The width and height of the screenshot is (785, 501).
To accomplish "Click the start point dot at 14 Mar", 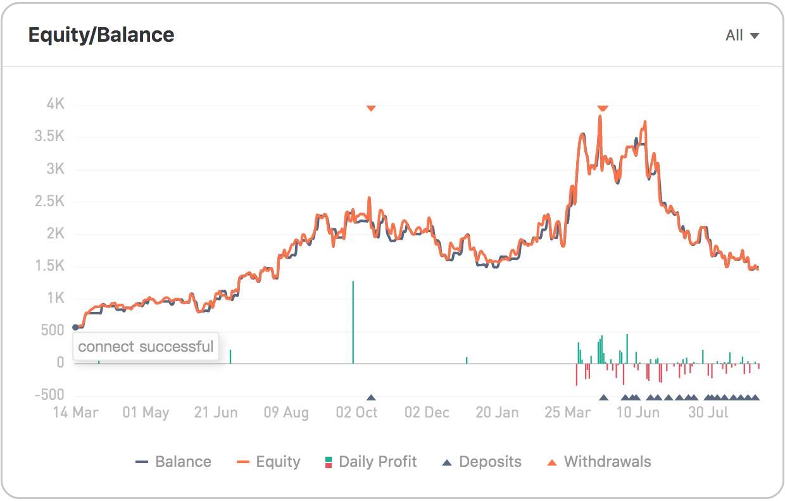I will [76, 327].
